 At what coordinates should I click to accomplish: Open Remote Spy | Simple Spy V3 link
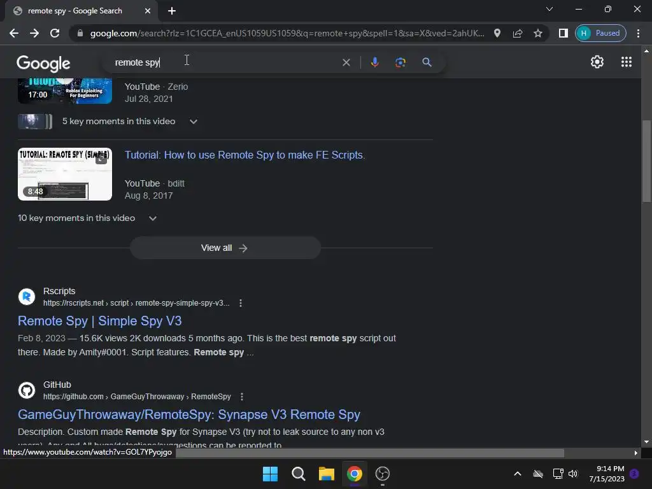click(100, 321)
